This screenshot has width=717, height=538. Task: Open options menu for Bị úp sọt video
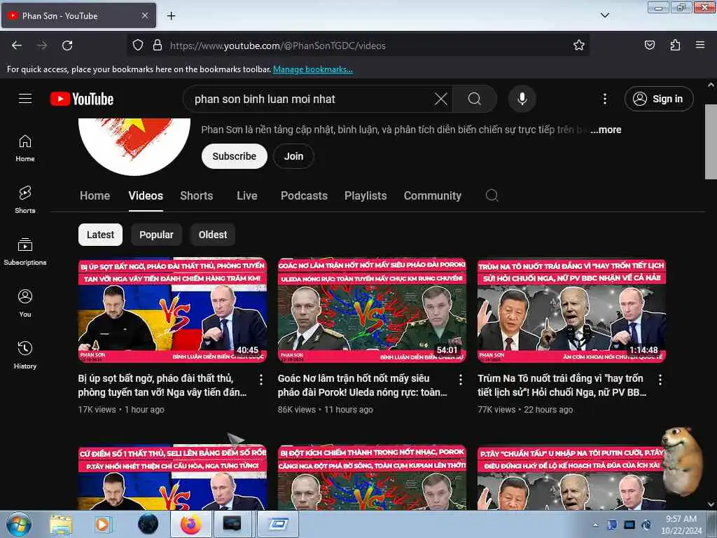[x=260, y=379]
